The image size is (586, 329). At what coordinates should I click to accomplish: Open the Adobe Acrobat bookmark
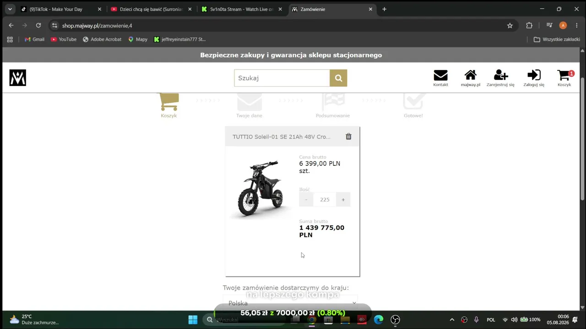(102, 39)
